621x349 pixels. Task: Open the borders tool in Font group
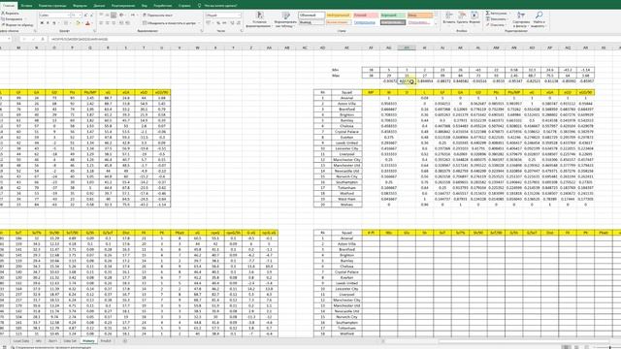(66, 23)
